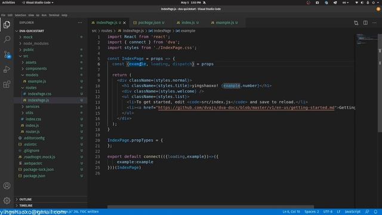Open the Terminal menu
382x215 pixels.
tap(54, 15)
